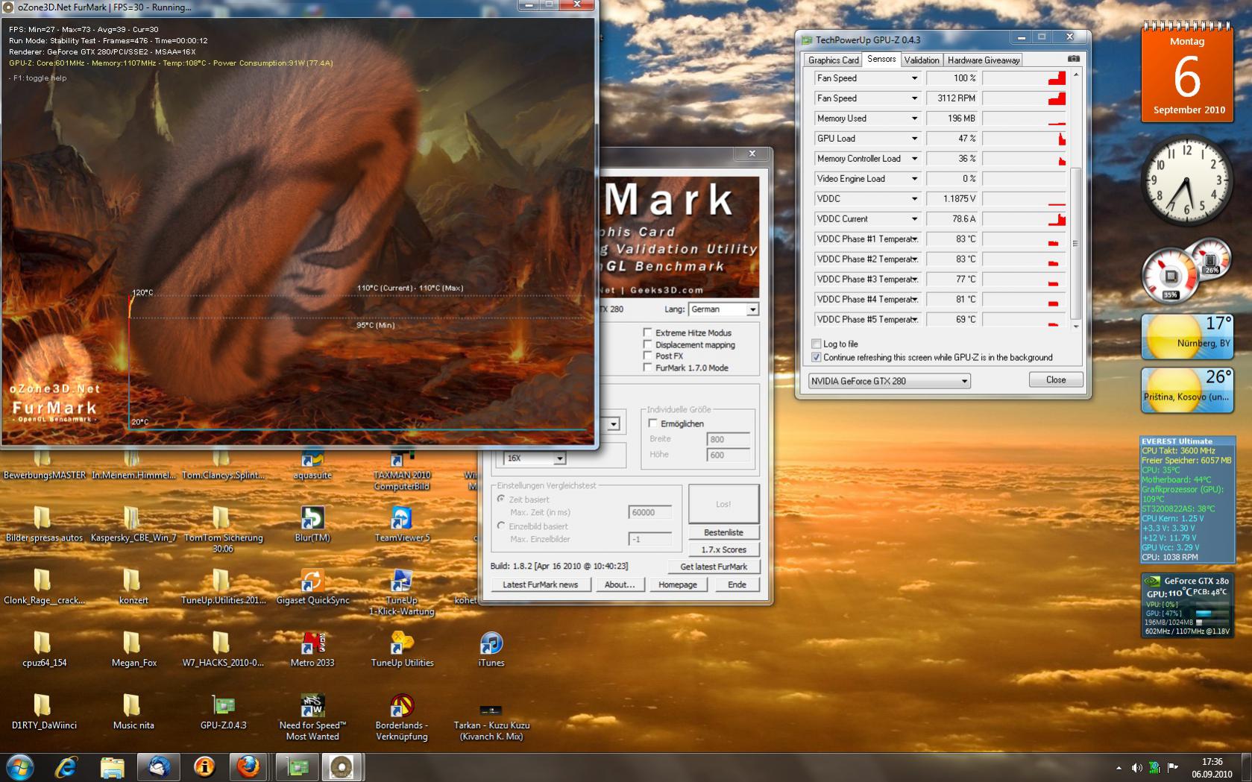Enable the Log to file checkbox

point(817,344)
